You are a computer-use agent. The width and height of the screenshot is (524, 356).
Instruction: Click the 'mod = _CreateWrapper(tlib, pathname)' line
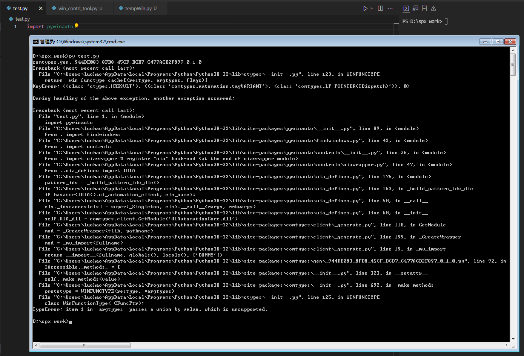point(99,231)
